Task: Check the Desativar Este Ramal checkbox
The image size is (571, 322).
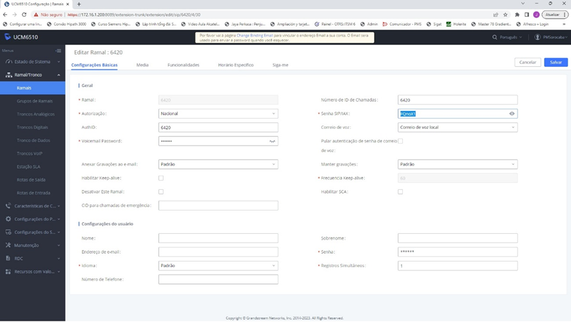Action: (x=161, y=192)
